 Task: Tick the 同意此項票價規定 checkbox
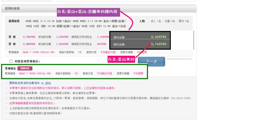(11, 61)
